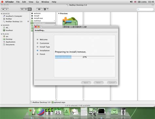Eject the RedStar Desktop 3.0 disc
This screenshot has height=119, width=155.
pos(28,22)
